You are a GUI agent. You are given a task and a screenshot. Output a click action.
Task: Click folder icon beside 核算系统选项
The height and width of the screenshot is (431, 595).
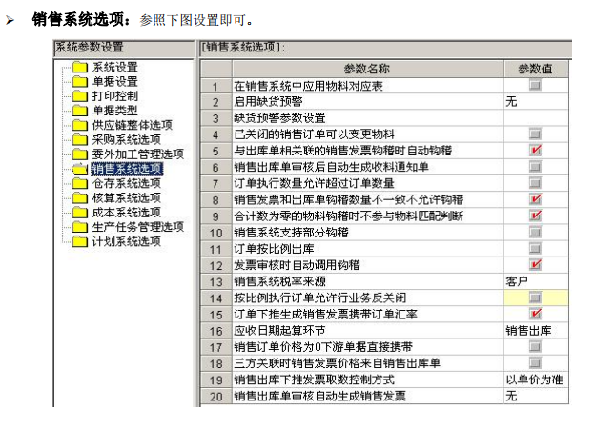[80, 197]
